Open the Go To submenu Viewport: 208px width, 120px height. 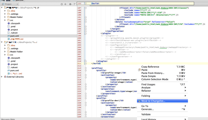[x=162, y=106]
